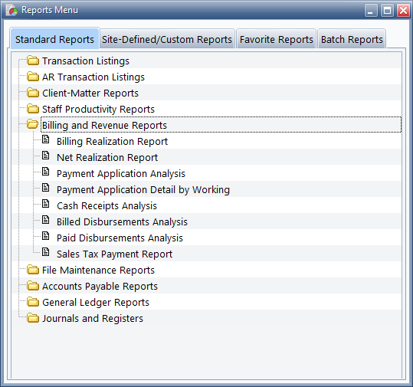Switch to the Site-Defined/Custom Reports tab
This screenshot has height=387, width=413.
tap(167, 39)
